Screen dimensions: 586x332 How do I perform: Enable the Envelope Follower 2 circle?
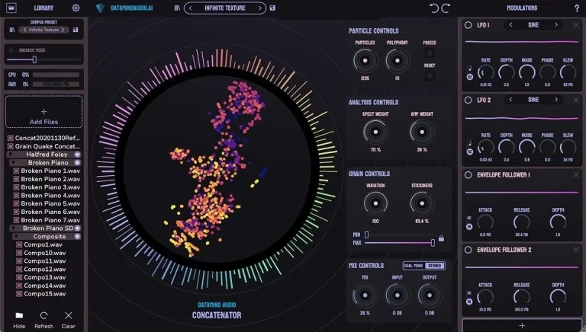468,250
